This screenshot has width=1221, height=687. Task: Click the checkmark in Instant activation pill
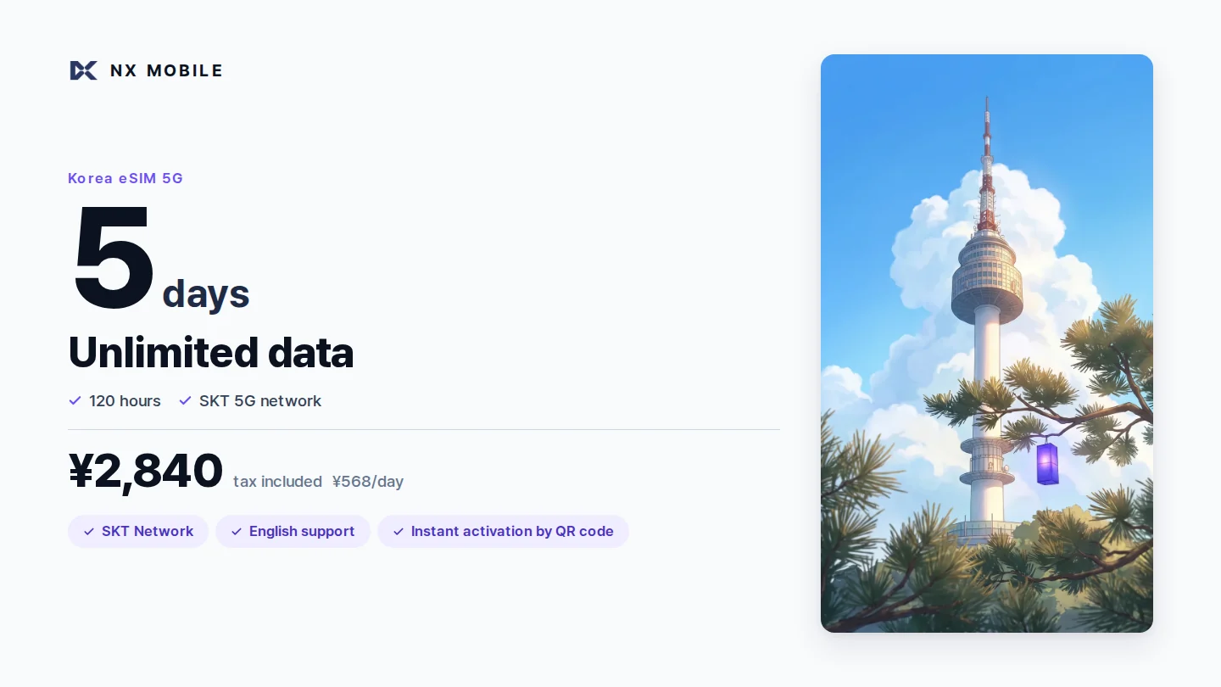[x=399, y=532]
